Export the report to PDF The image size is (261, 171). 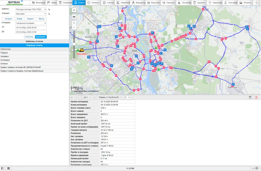tap(256, 97)
